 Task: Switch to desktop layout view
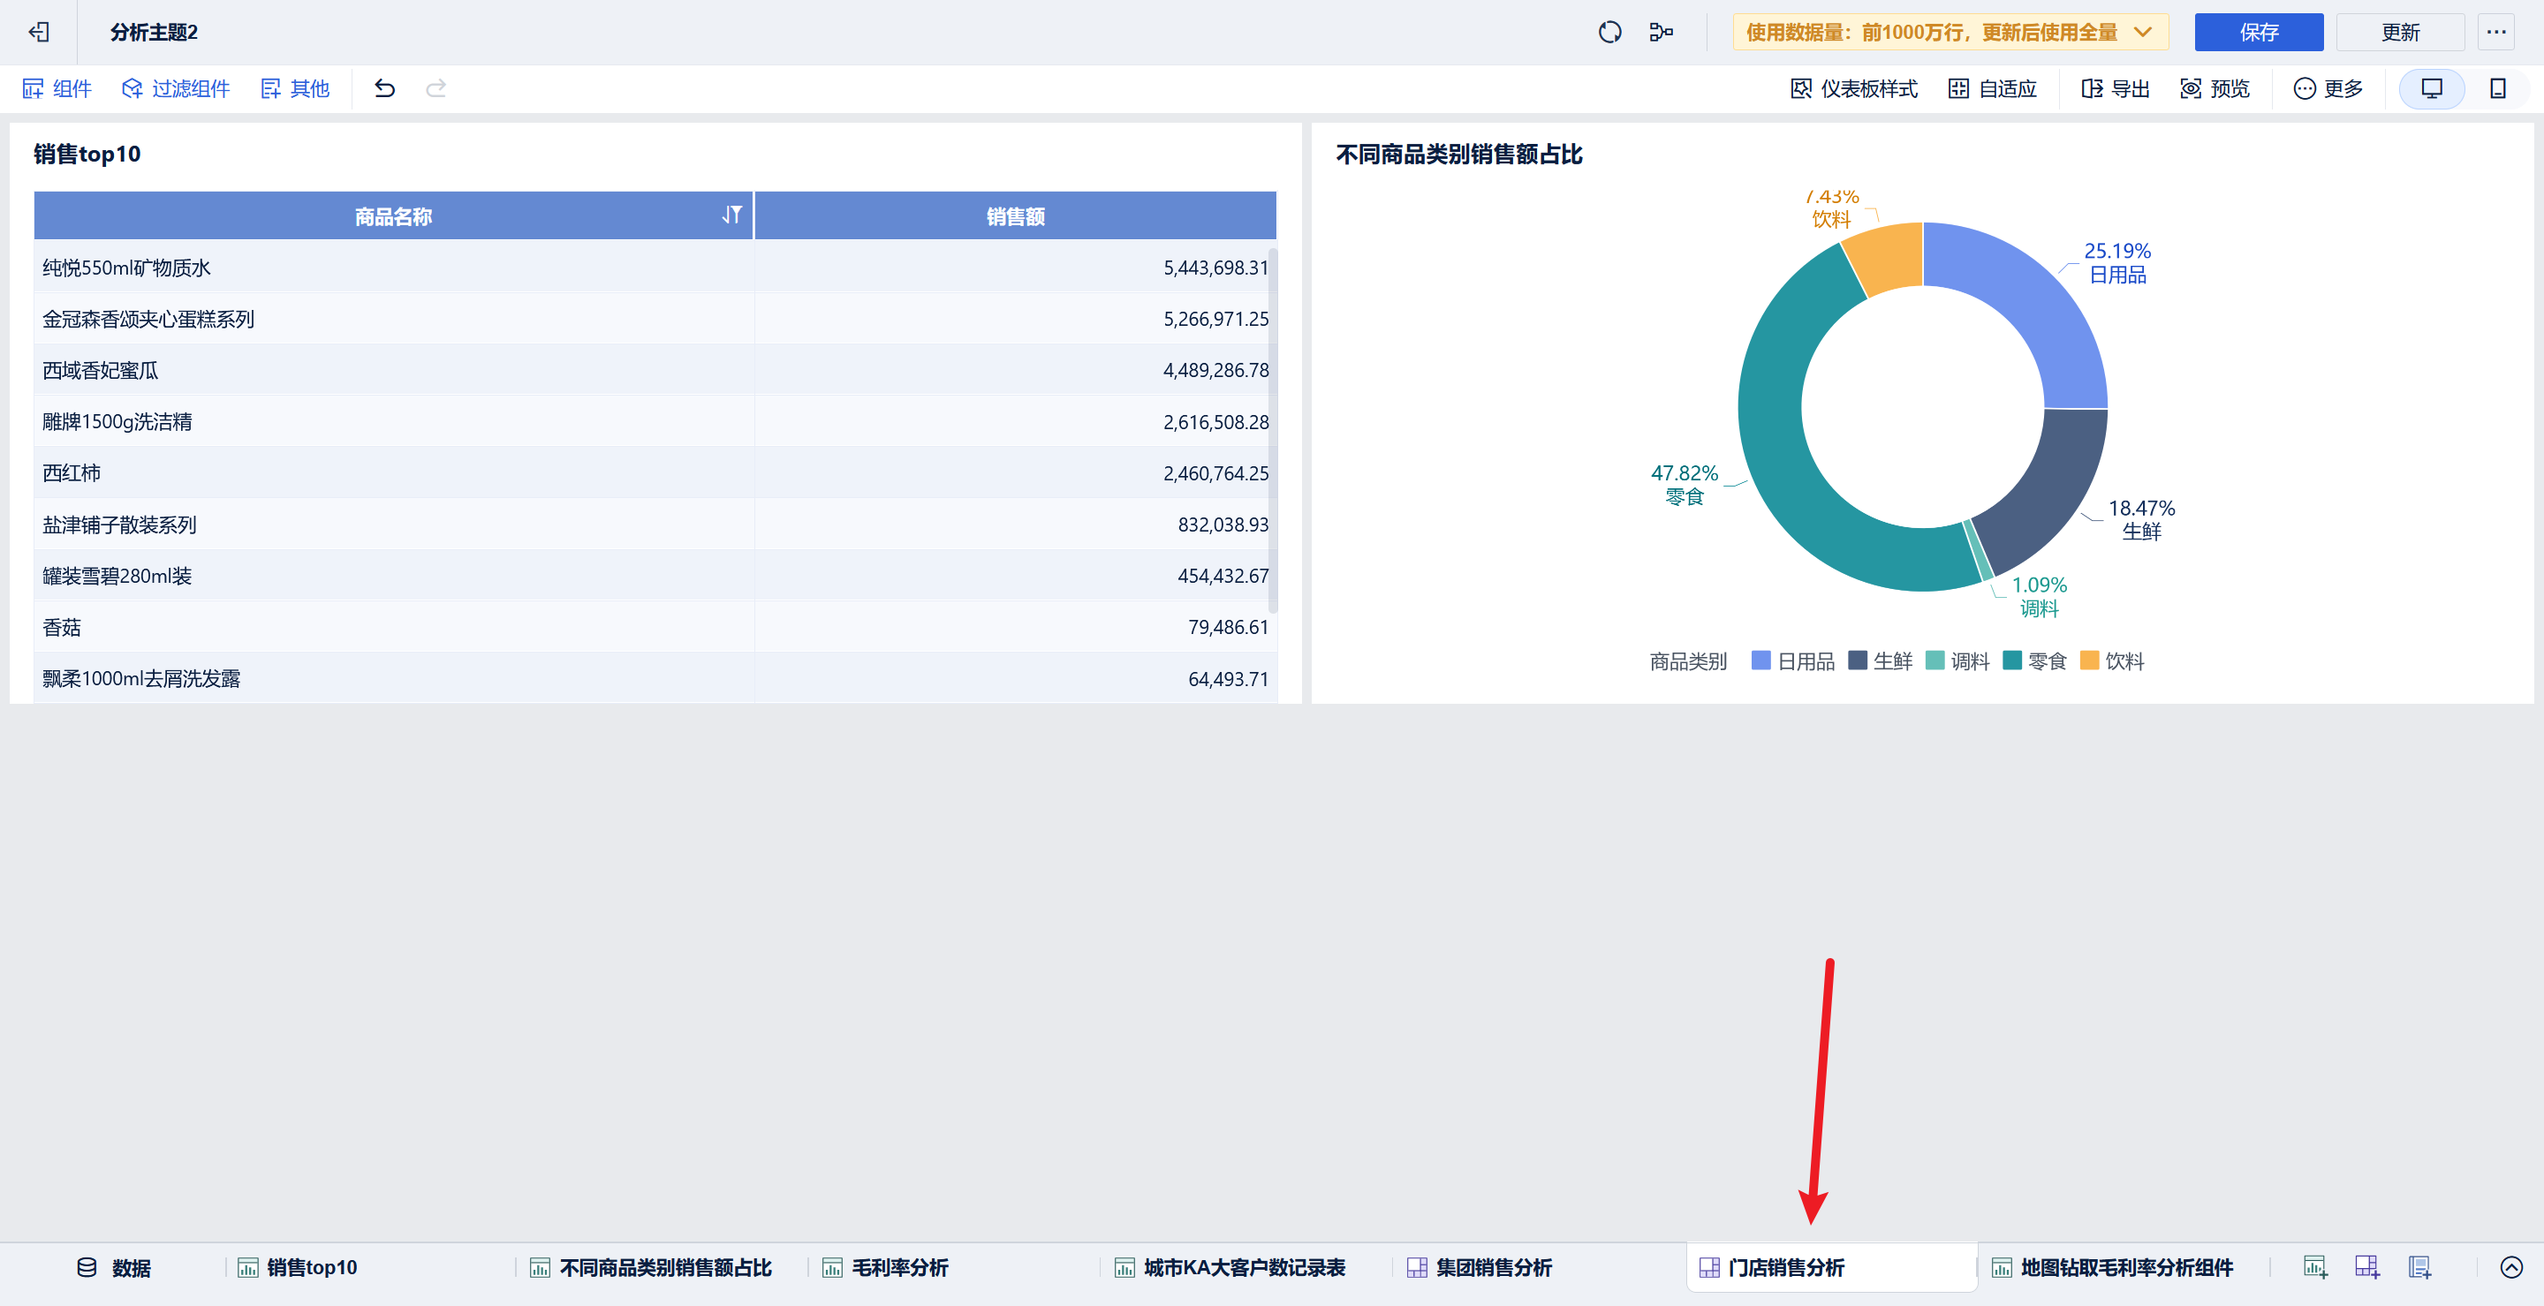point(2432,89)
